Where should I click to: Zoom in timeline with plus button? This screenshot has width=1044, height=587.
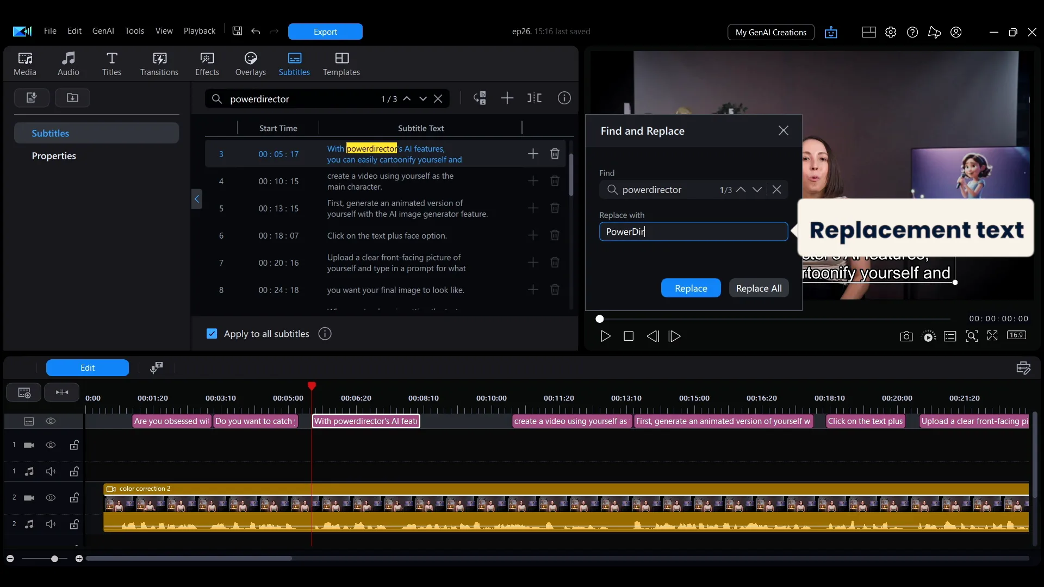point(79,559)
